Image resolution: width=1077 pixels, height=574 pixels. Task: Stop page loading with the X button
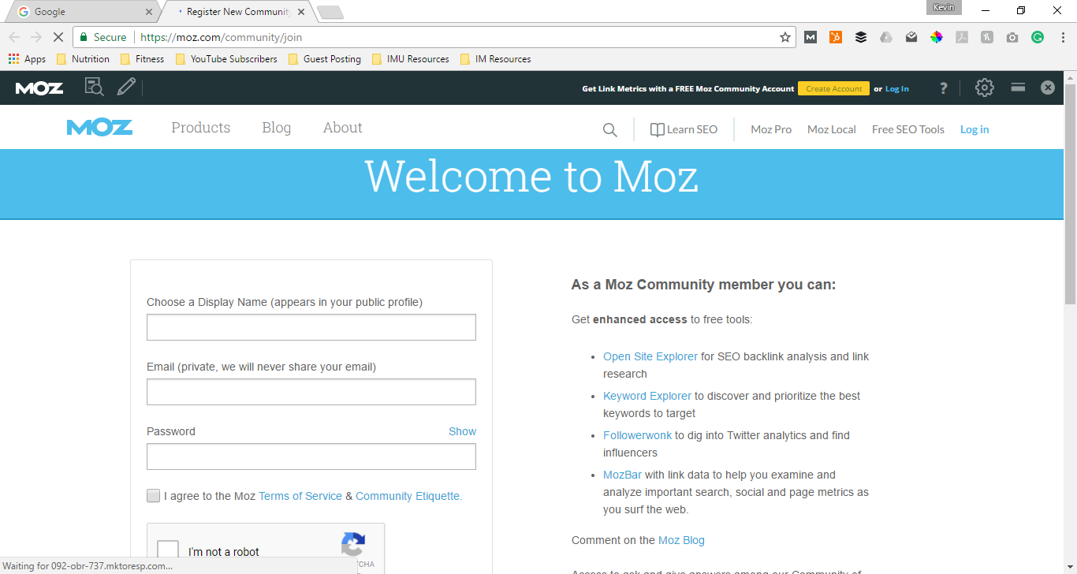pyautogui.click(x=58, y=37)
